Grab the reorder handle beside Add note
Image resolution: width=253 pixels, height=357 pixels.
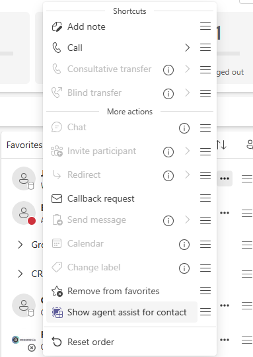tap(205, 26)
